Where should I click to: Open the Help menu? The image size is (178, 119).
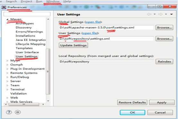click(x=67, y=1)
